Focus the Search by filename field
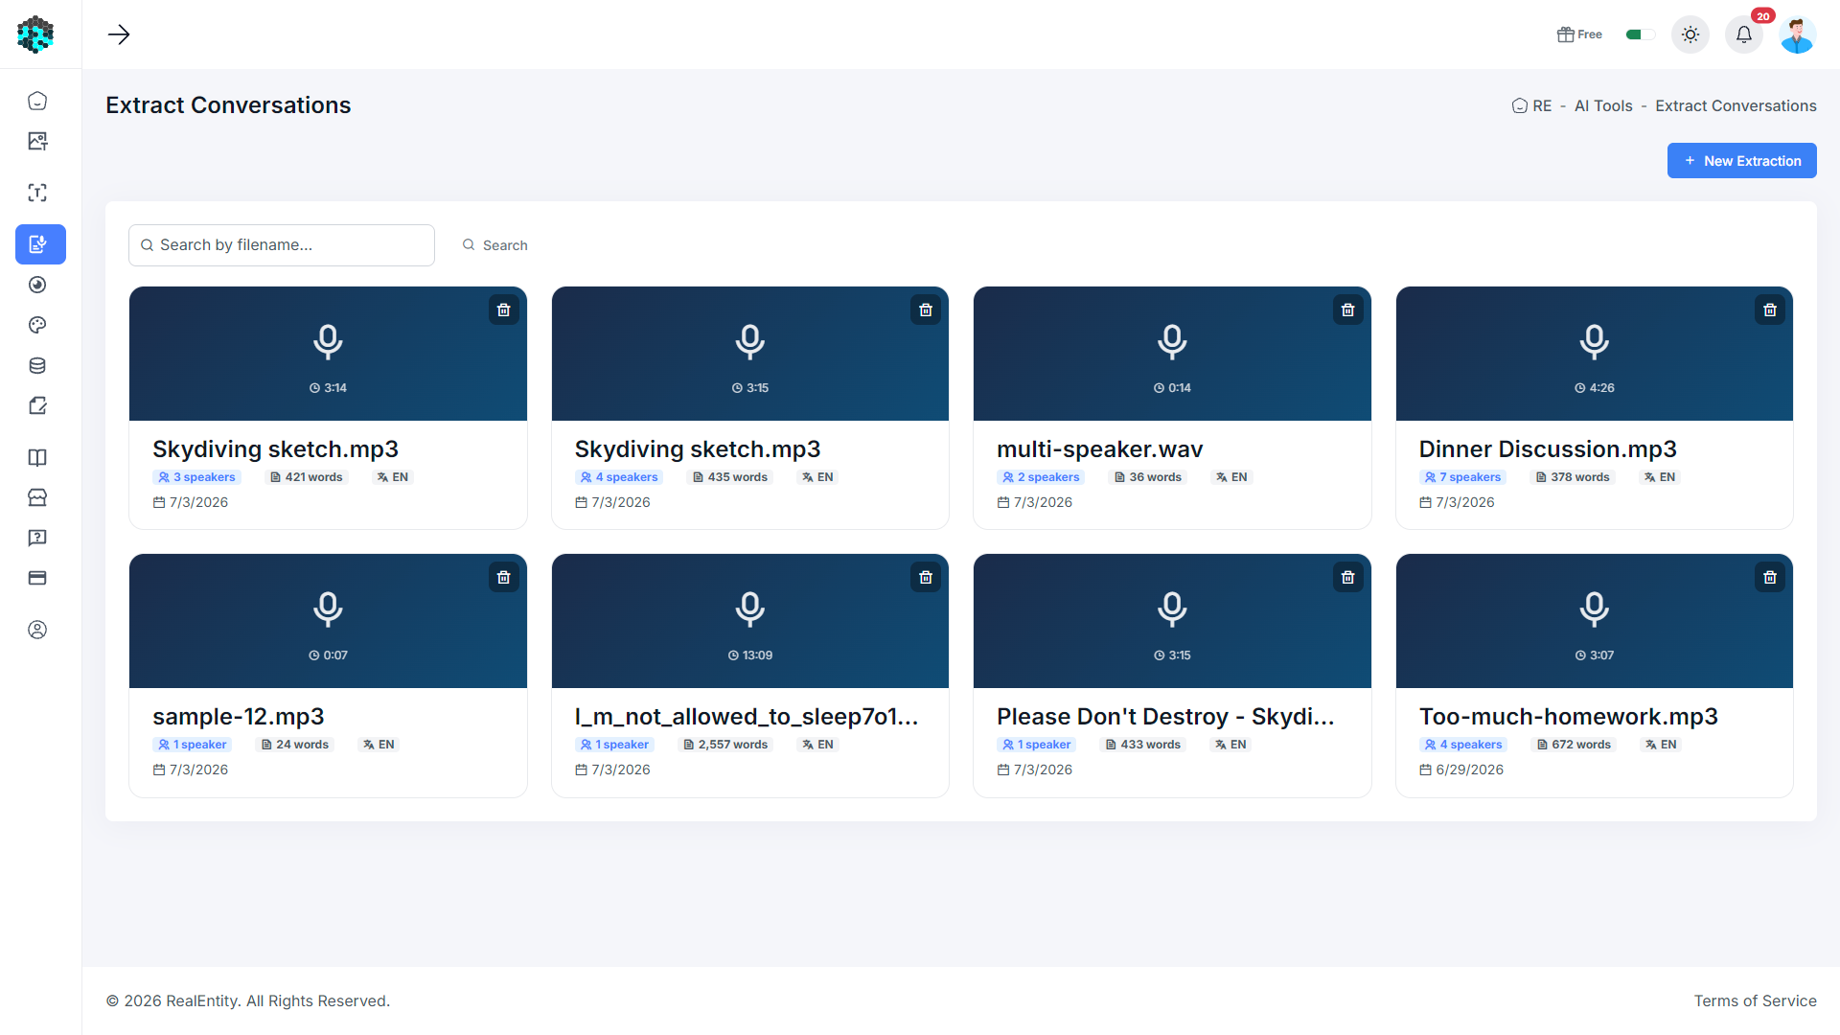The height and width of the screenshot is (1035, 1840). point(282,245)
